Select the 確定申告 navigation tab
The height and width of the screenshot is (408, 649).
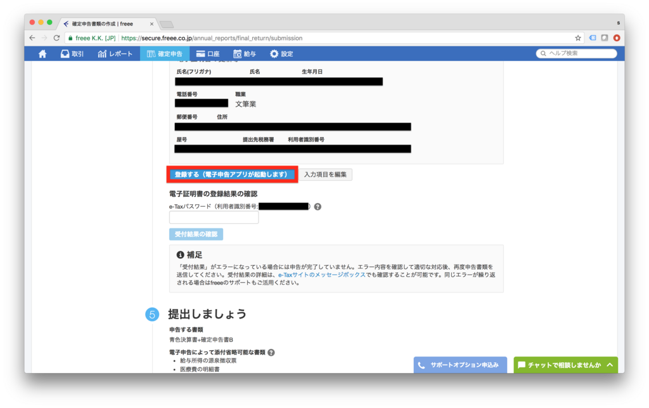[x=164, y=54]
